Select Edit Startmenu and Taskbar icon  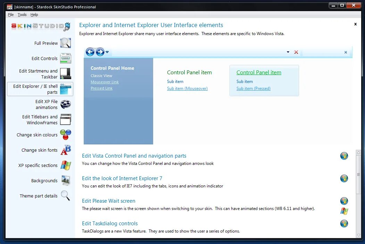pyautogui.click(x=66, y=74)
